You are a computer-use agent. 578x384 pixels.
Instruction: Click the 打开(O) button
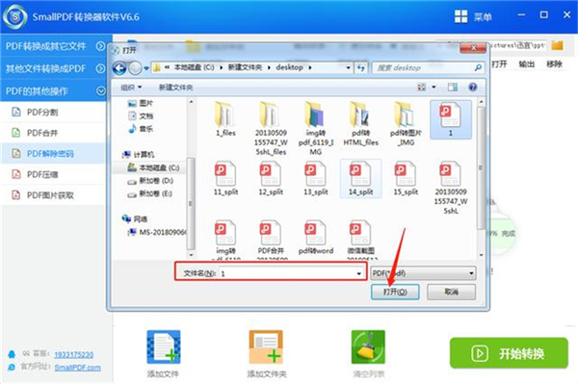pos(395,292)
